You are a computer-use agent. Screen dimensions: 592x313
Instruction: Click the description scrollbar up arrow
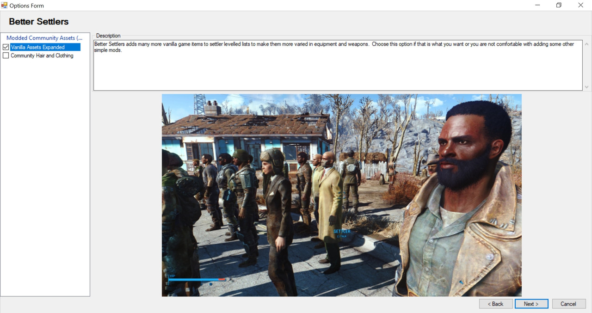(x=586, y=44)
